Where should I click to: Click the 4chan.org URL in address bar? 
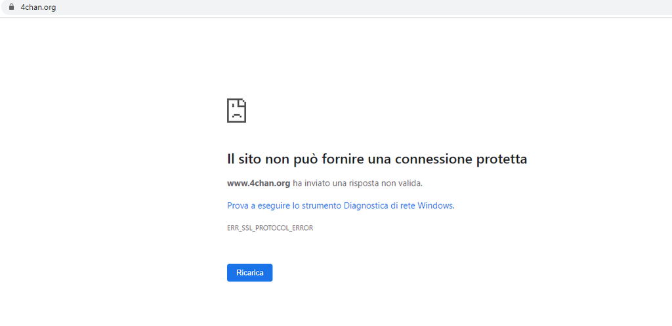coord(38,7)
